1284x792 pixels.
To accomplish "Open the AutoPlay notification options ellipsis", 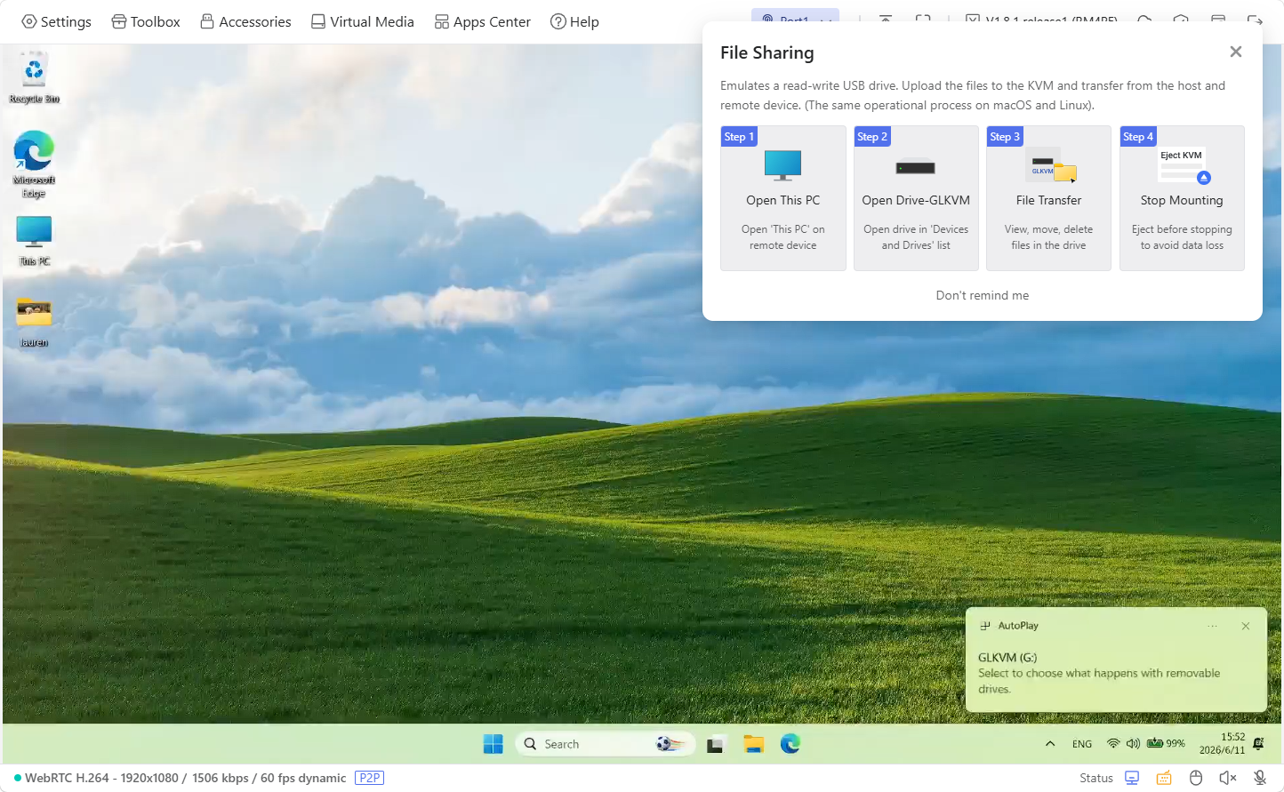I will coord(1213,626).
